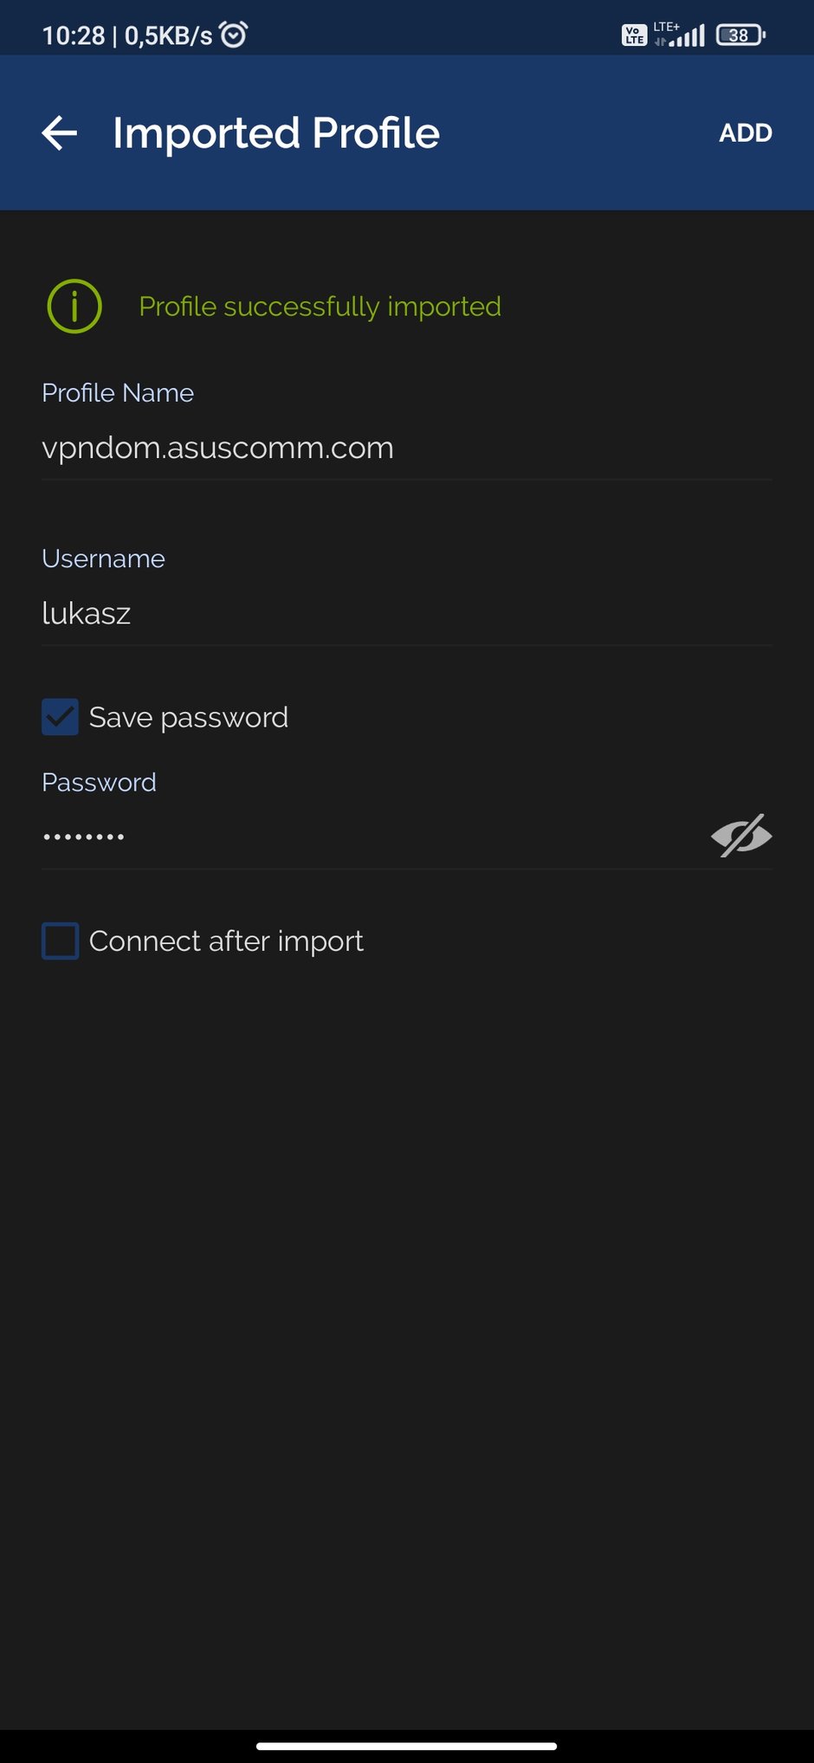Tap the LTE+ signal strength icon
The image size is (814, 1763).
680,35
